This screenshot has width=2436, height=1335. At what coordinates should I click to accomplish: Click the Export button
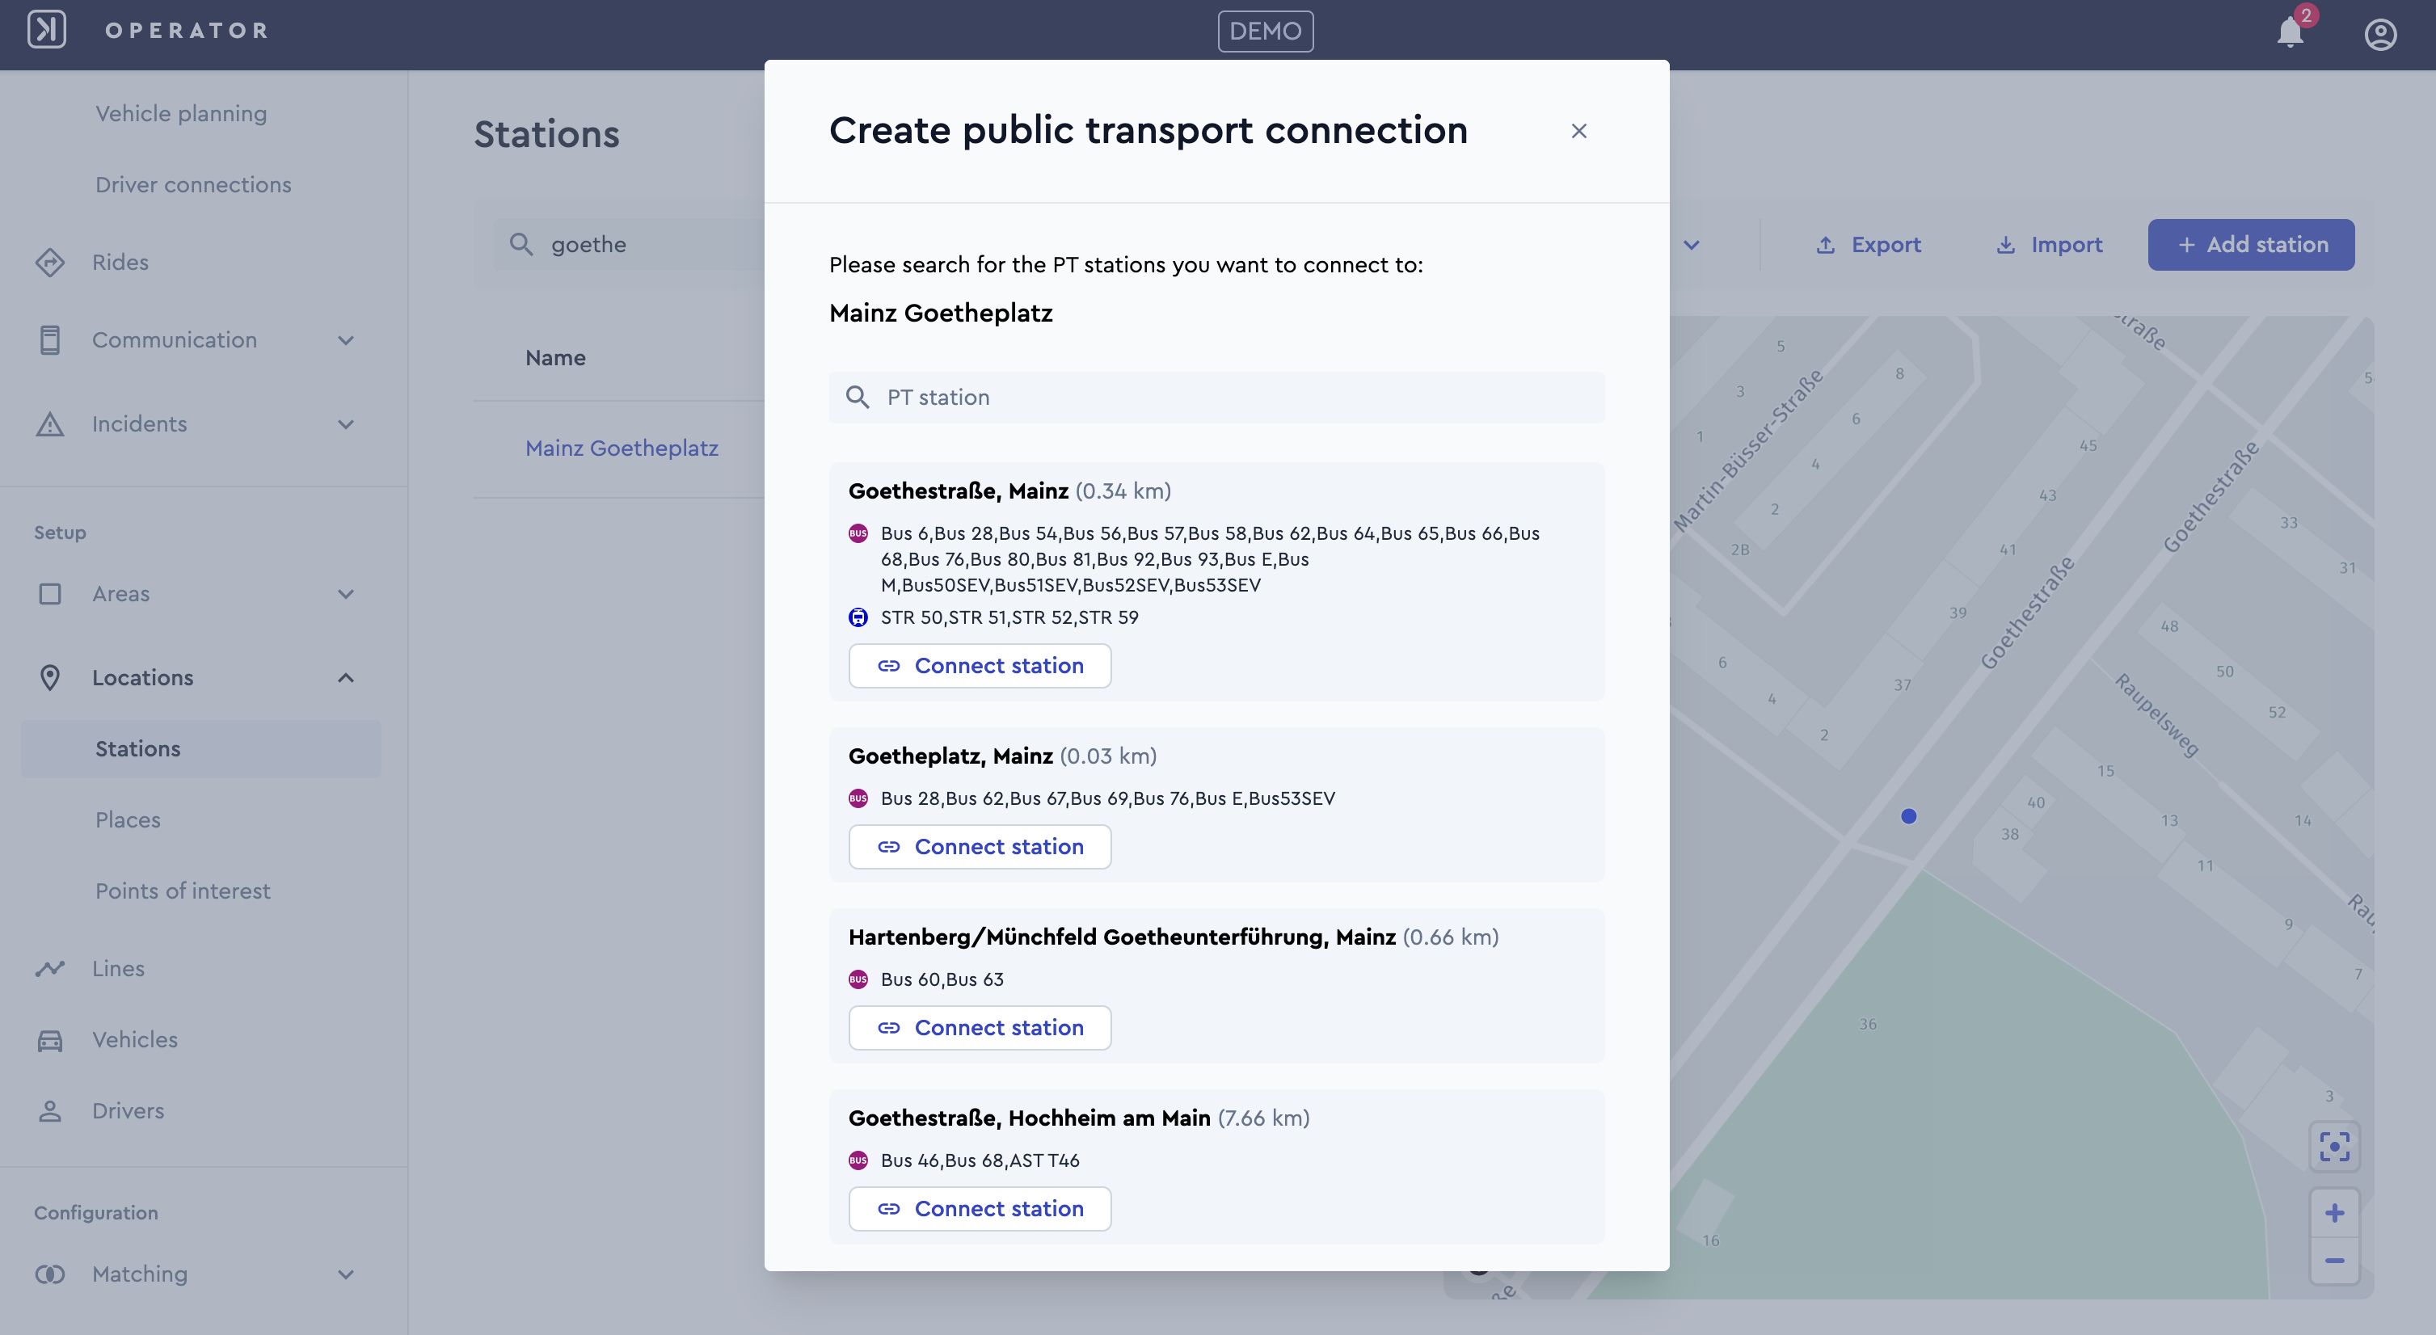[x=1868, y=245]
